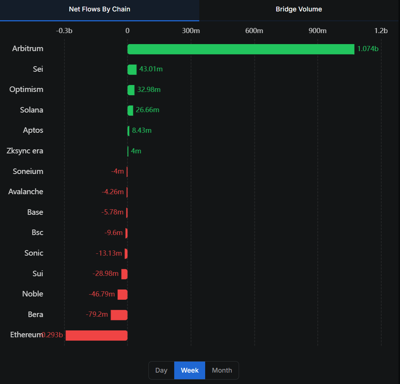
Task: Click the -46.79m value for Noble
Action: (102, 294)
